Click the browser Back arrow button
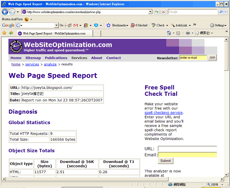This screenshot has height=188, width=230. click(x=5, y=12)
